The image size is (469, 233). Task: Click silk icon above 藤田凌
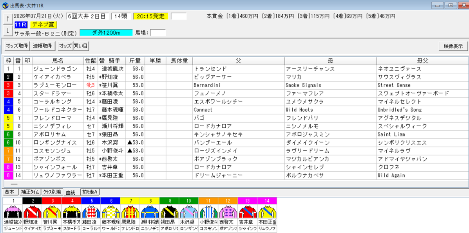click(91, 211)
